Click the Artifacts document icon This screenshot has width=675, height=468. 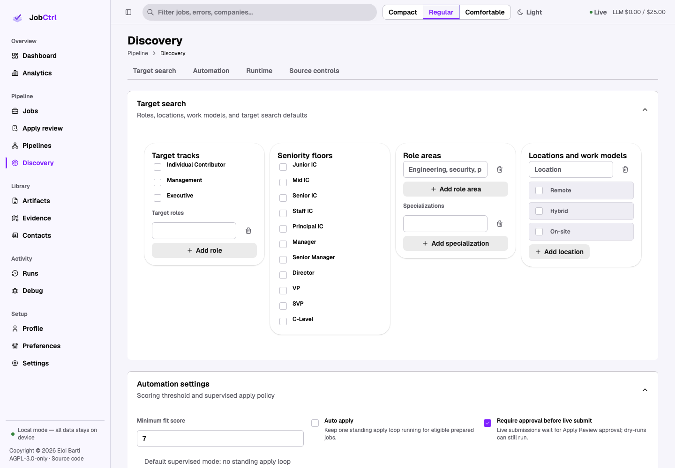pyautogui.click(x=15, y=201)
